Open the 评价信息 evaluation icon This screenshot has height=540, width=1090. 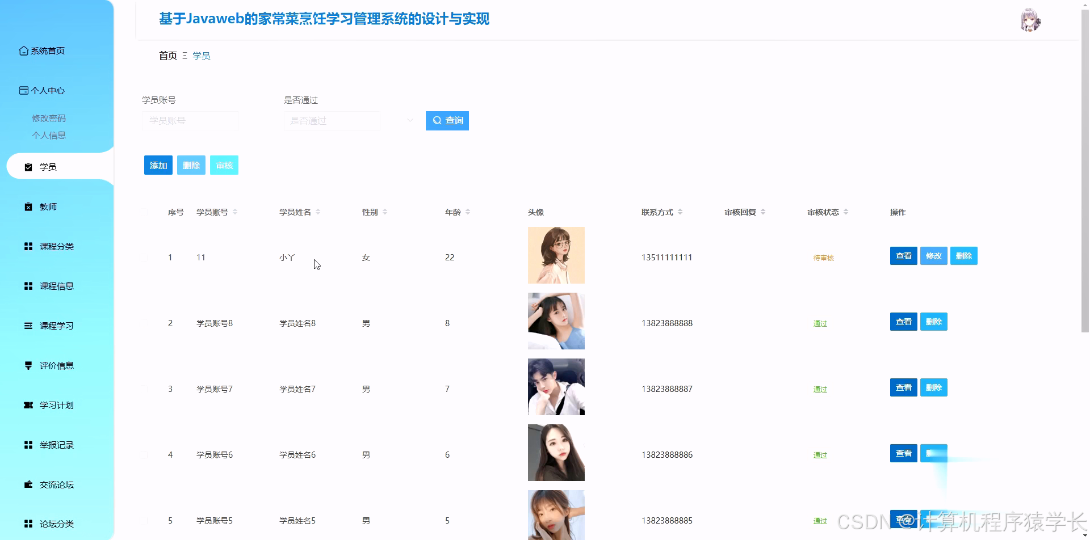coord(28,365)
